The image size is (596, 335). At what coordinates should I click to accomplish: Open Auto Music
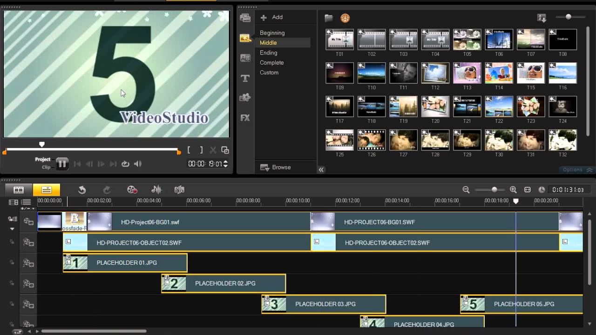(x=179, y=190)
